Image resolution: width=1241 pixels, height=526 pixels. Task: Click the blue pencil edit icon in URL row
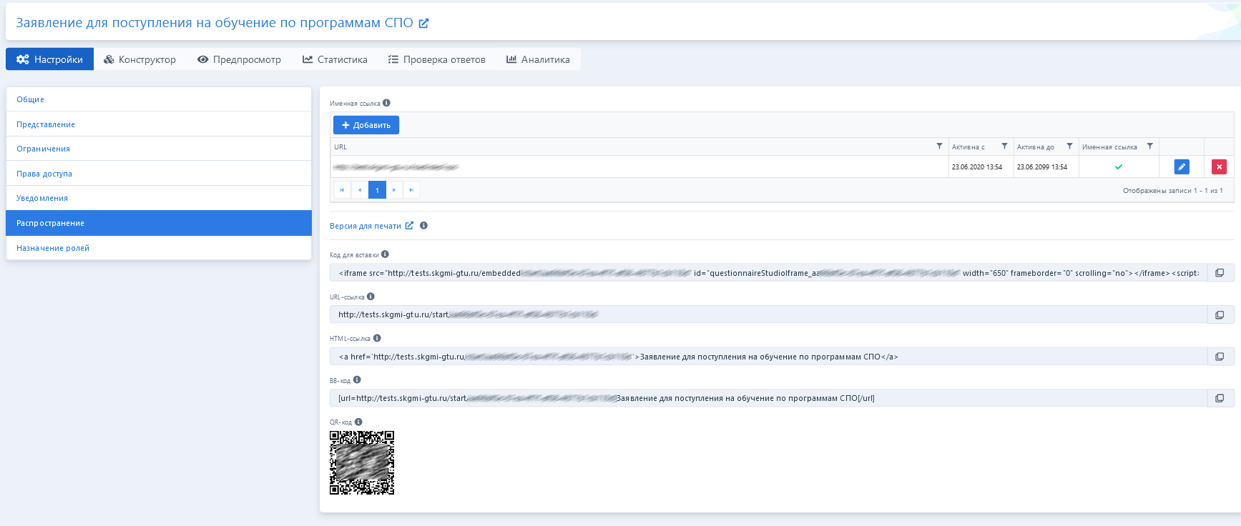pyautogui.click(x=1182, y=167)
